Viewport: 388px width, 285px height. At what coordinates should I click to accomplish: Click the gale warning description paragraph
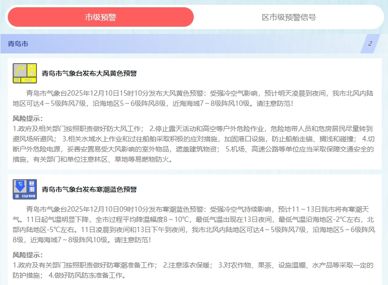(194, 98)
